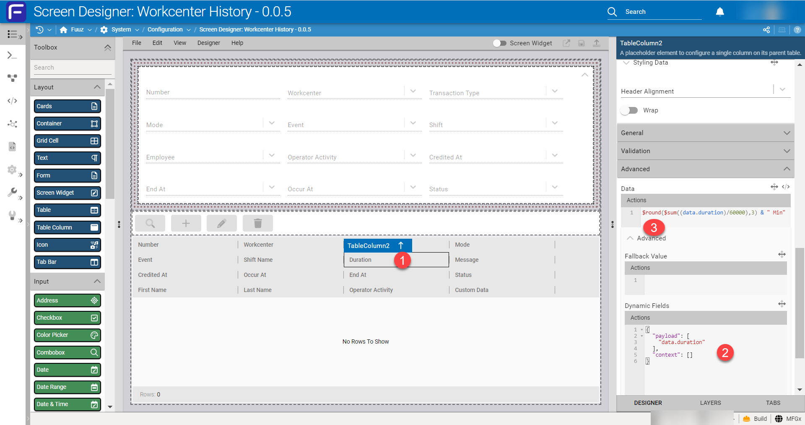
Task: Collapse the Styling Data section
Action: pyautogui.click(x=626, y=63)
